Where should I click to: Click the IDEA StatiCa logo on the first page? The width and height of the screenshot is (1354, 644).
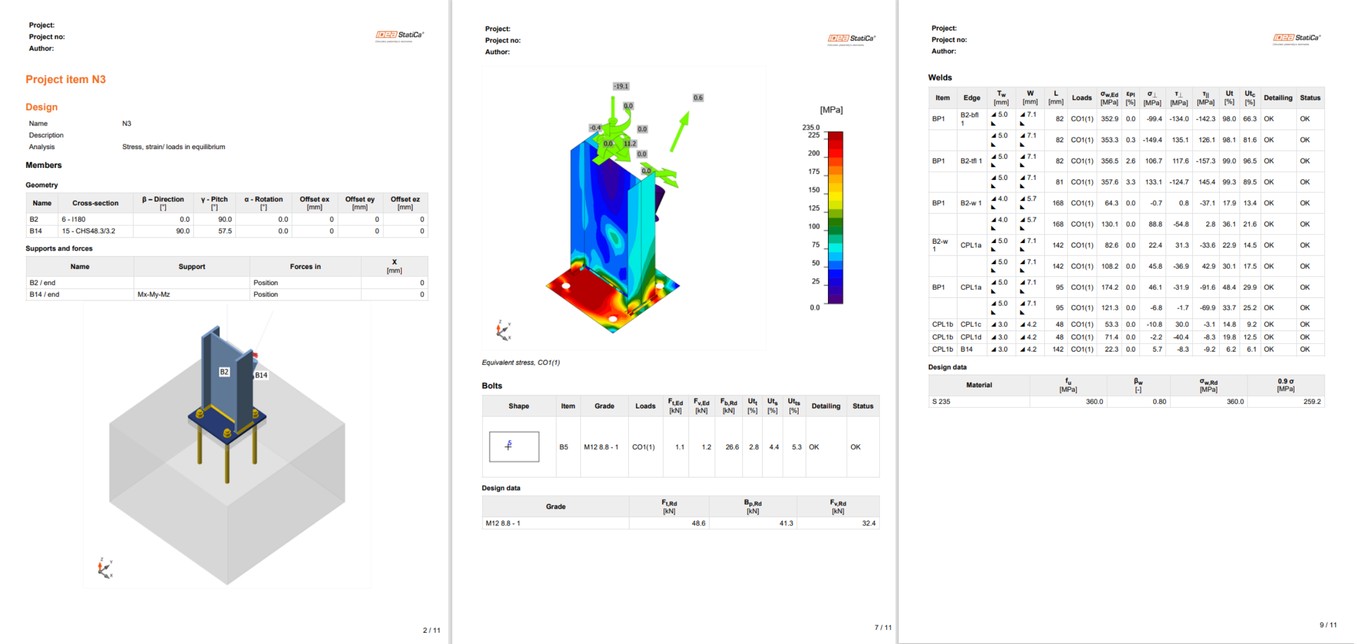coord(399,35)
